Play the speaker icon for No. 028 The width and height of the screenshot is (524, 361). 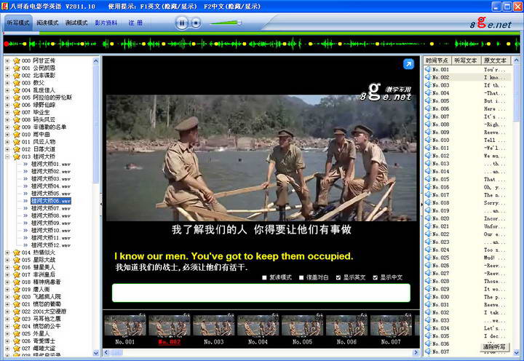click(x=428, y=281)
